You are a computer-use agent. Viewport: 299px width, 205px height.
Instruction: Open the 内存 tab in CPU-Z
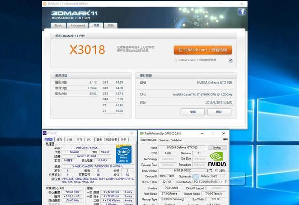pyautogui.click(x=79, y=139)
